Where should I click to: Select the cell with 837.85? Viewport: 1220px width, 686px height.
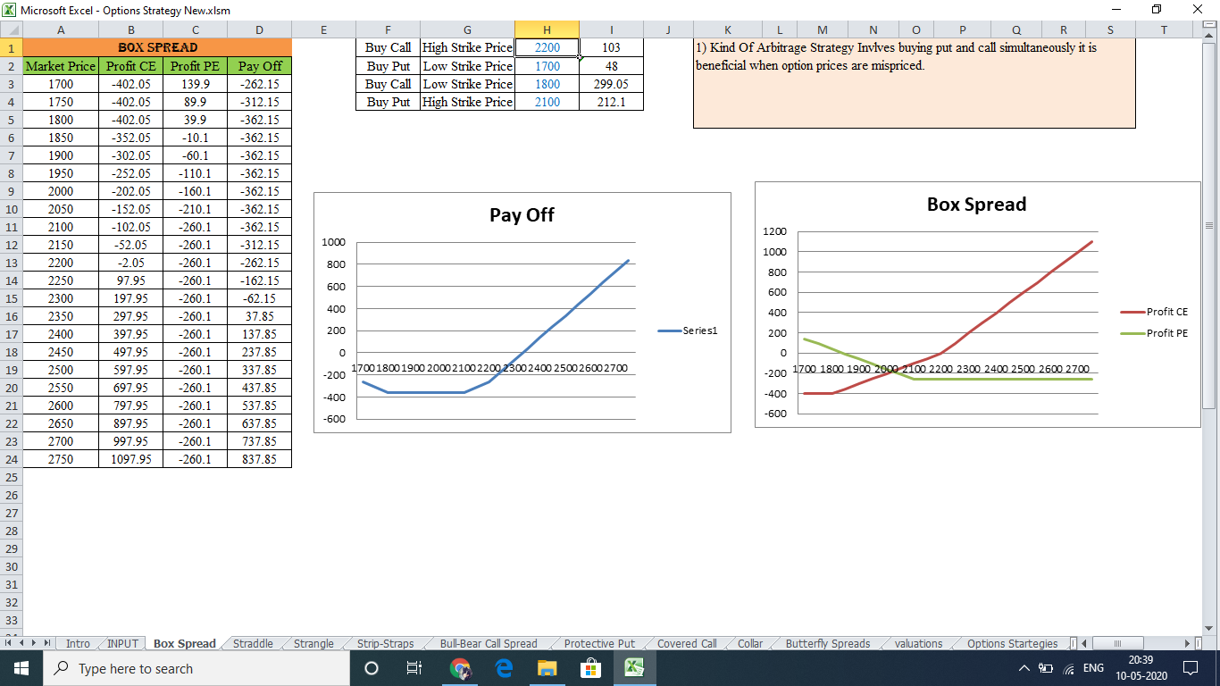point(259,459)
